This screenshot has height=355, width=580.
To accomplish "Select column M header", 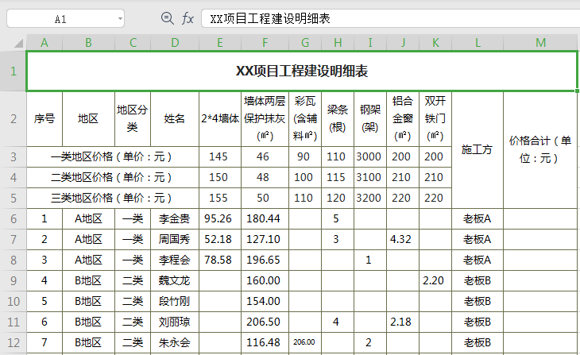I will [541, 43].
